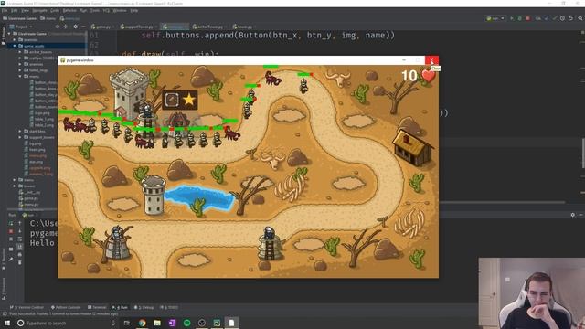Click the up arrow in the Run panel
This screenshot has height=329, width=585.
(20, 223)
